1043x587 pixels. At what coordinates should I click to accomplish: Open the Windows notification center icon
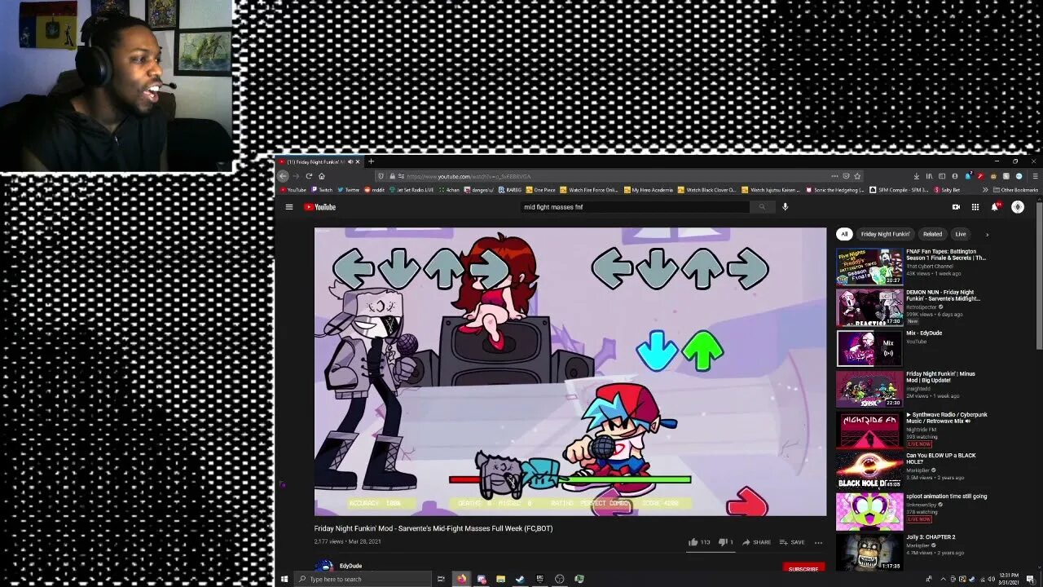point(1031,579)
